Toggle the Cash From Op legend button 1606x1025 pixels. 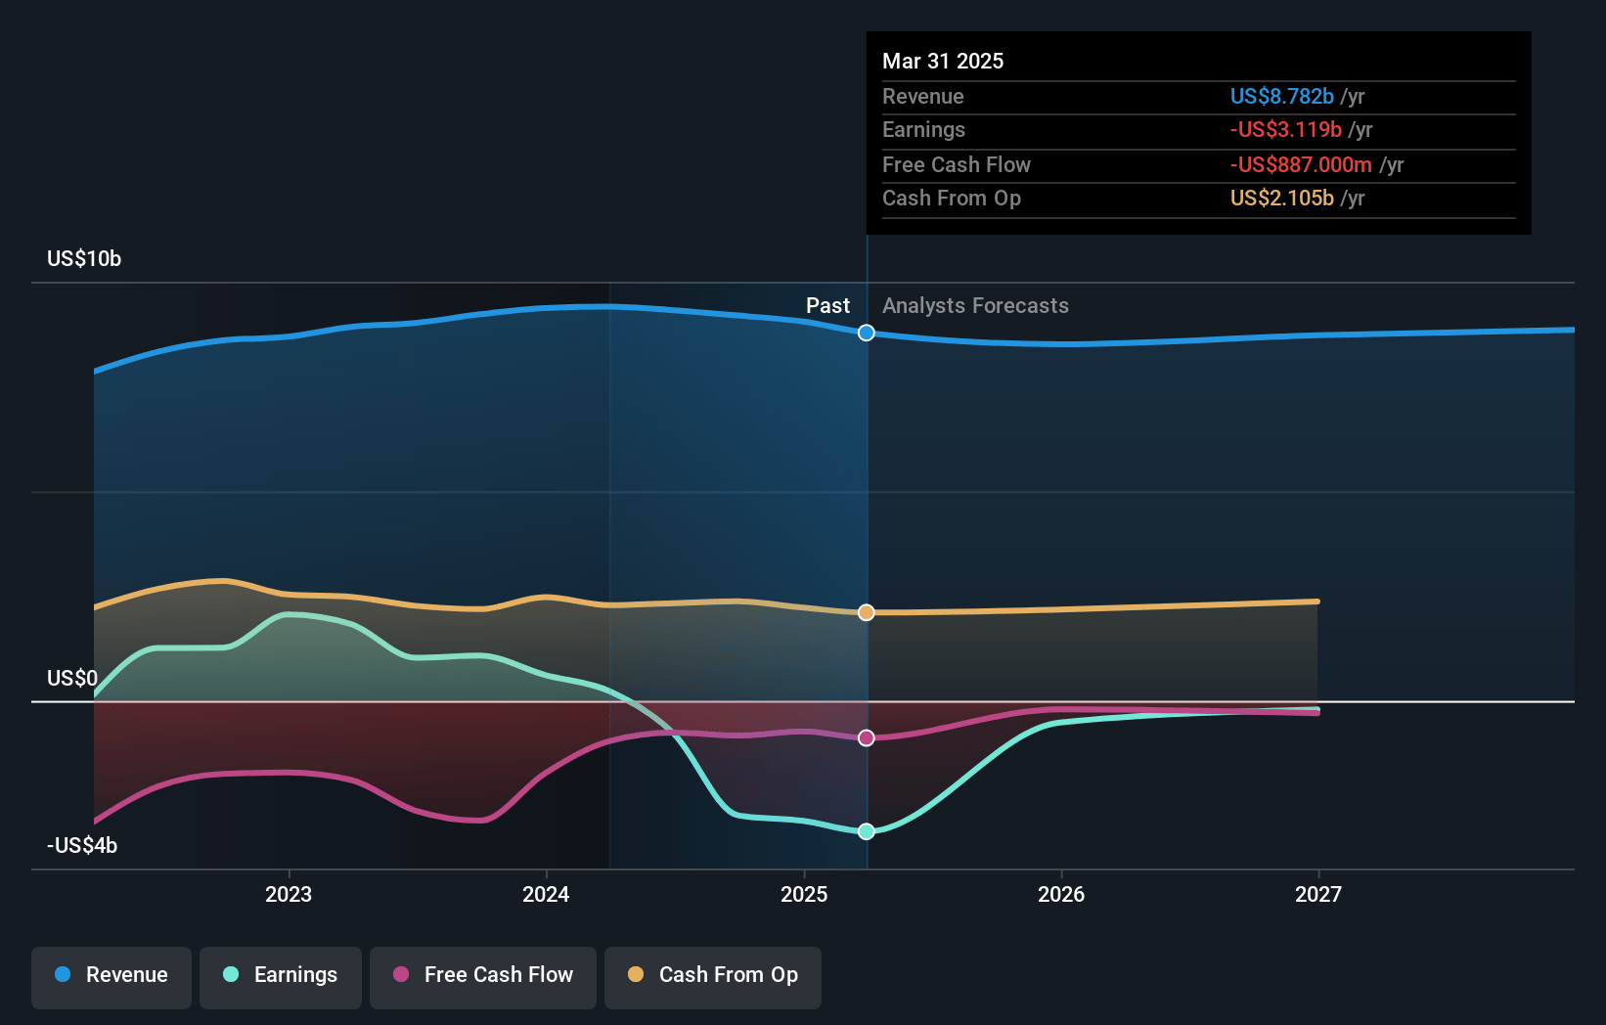click(x=713, y=977)
